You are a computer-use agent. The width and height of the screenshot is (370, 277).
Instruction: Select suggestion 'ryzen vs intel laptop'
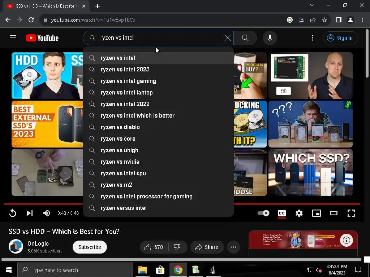pos(158,93)
